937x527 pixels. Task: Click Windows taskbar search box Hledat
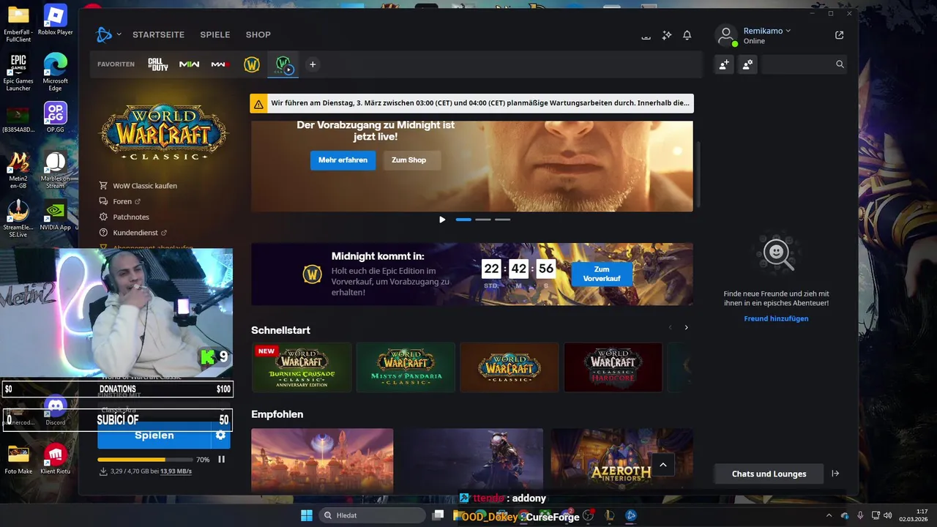point(373,515)
